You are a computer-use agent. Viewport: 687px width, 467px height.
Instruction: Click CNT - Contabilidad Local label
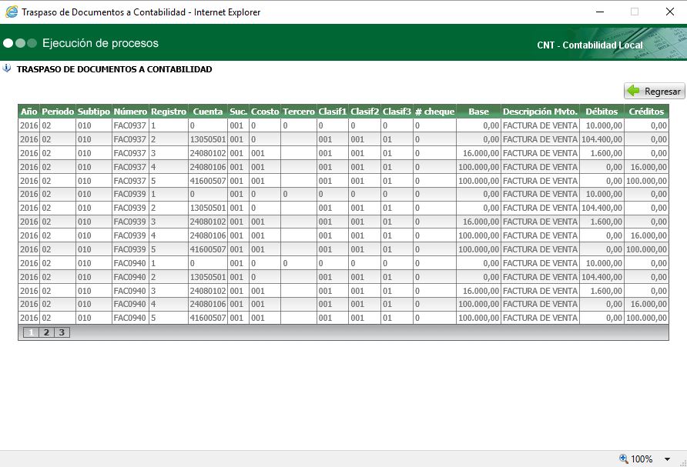590,45
